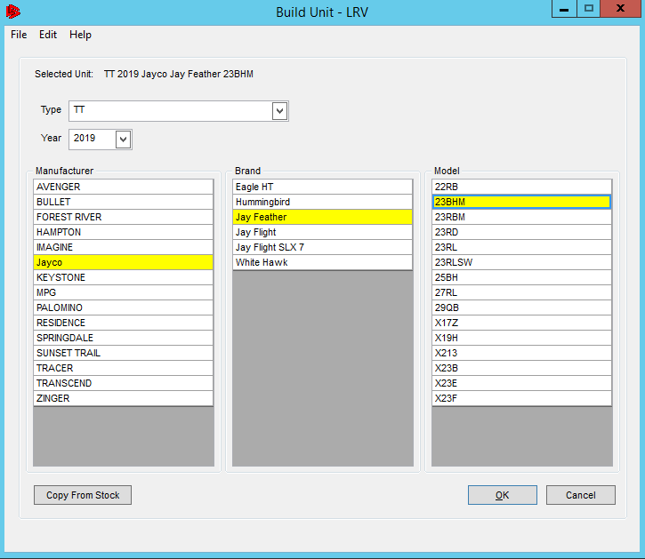Select MPG manufacturer

123,292
